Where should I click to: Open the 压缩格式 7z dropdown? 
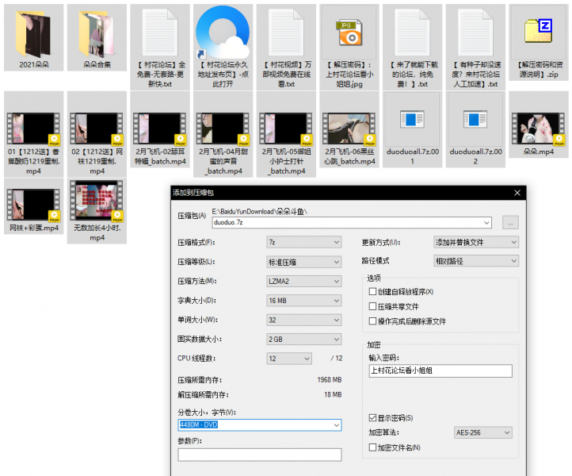click(304, 242)
